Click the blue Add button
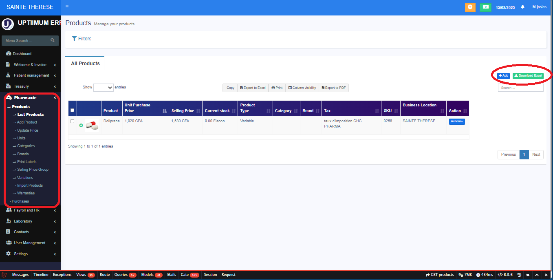The image size is (553, 280). coord(503,76)
